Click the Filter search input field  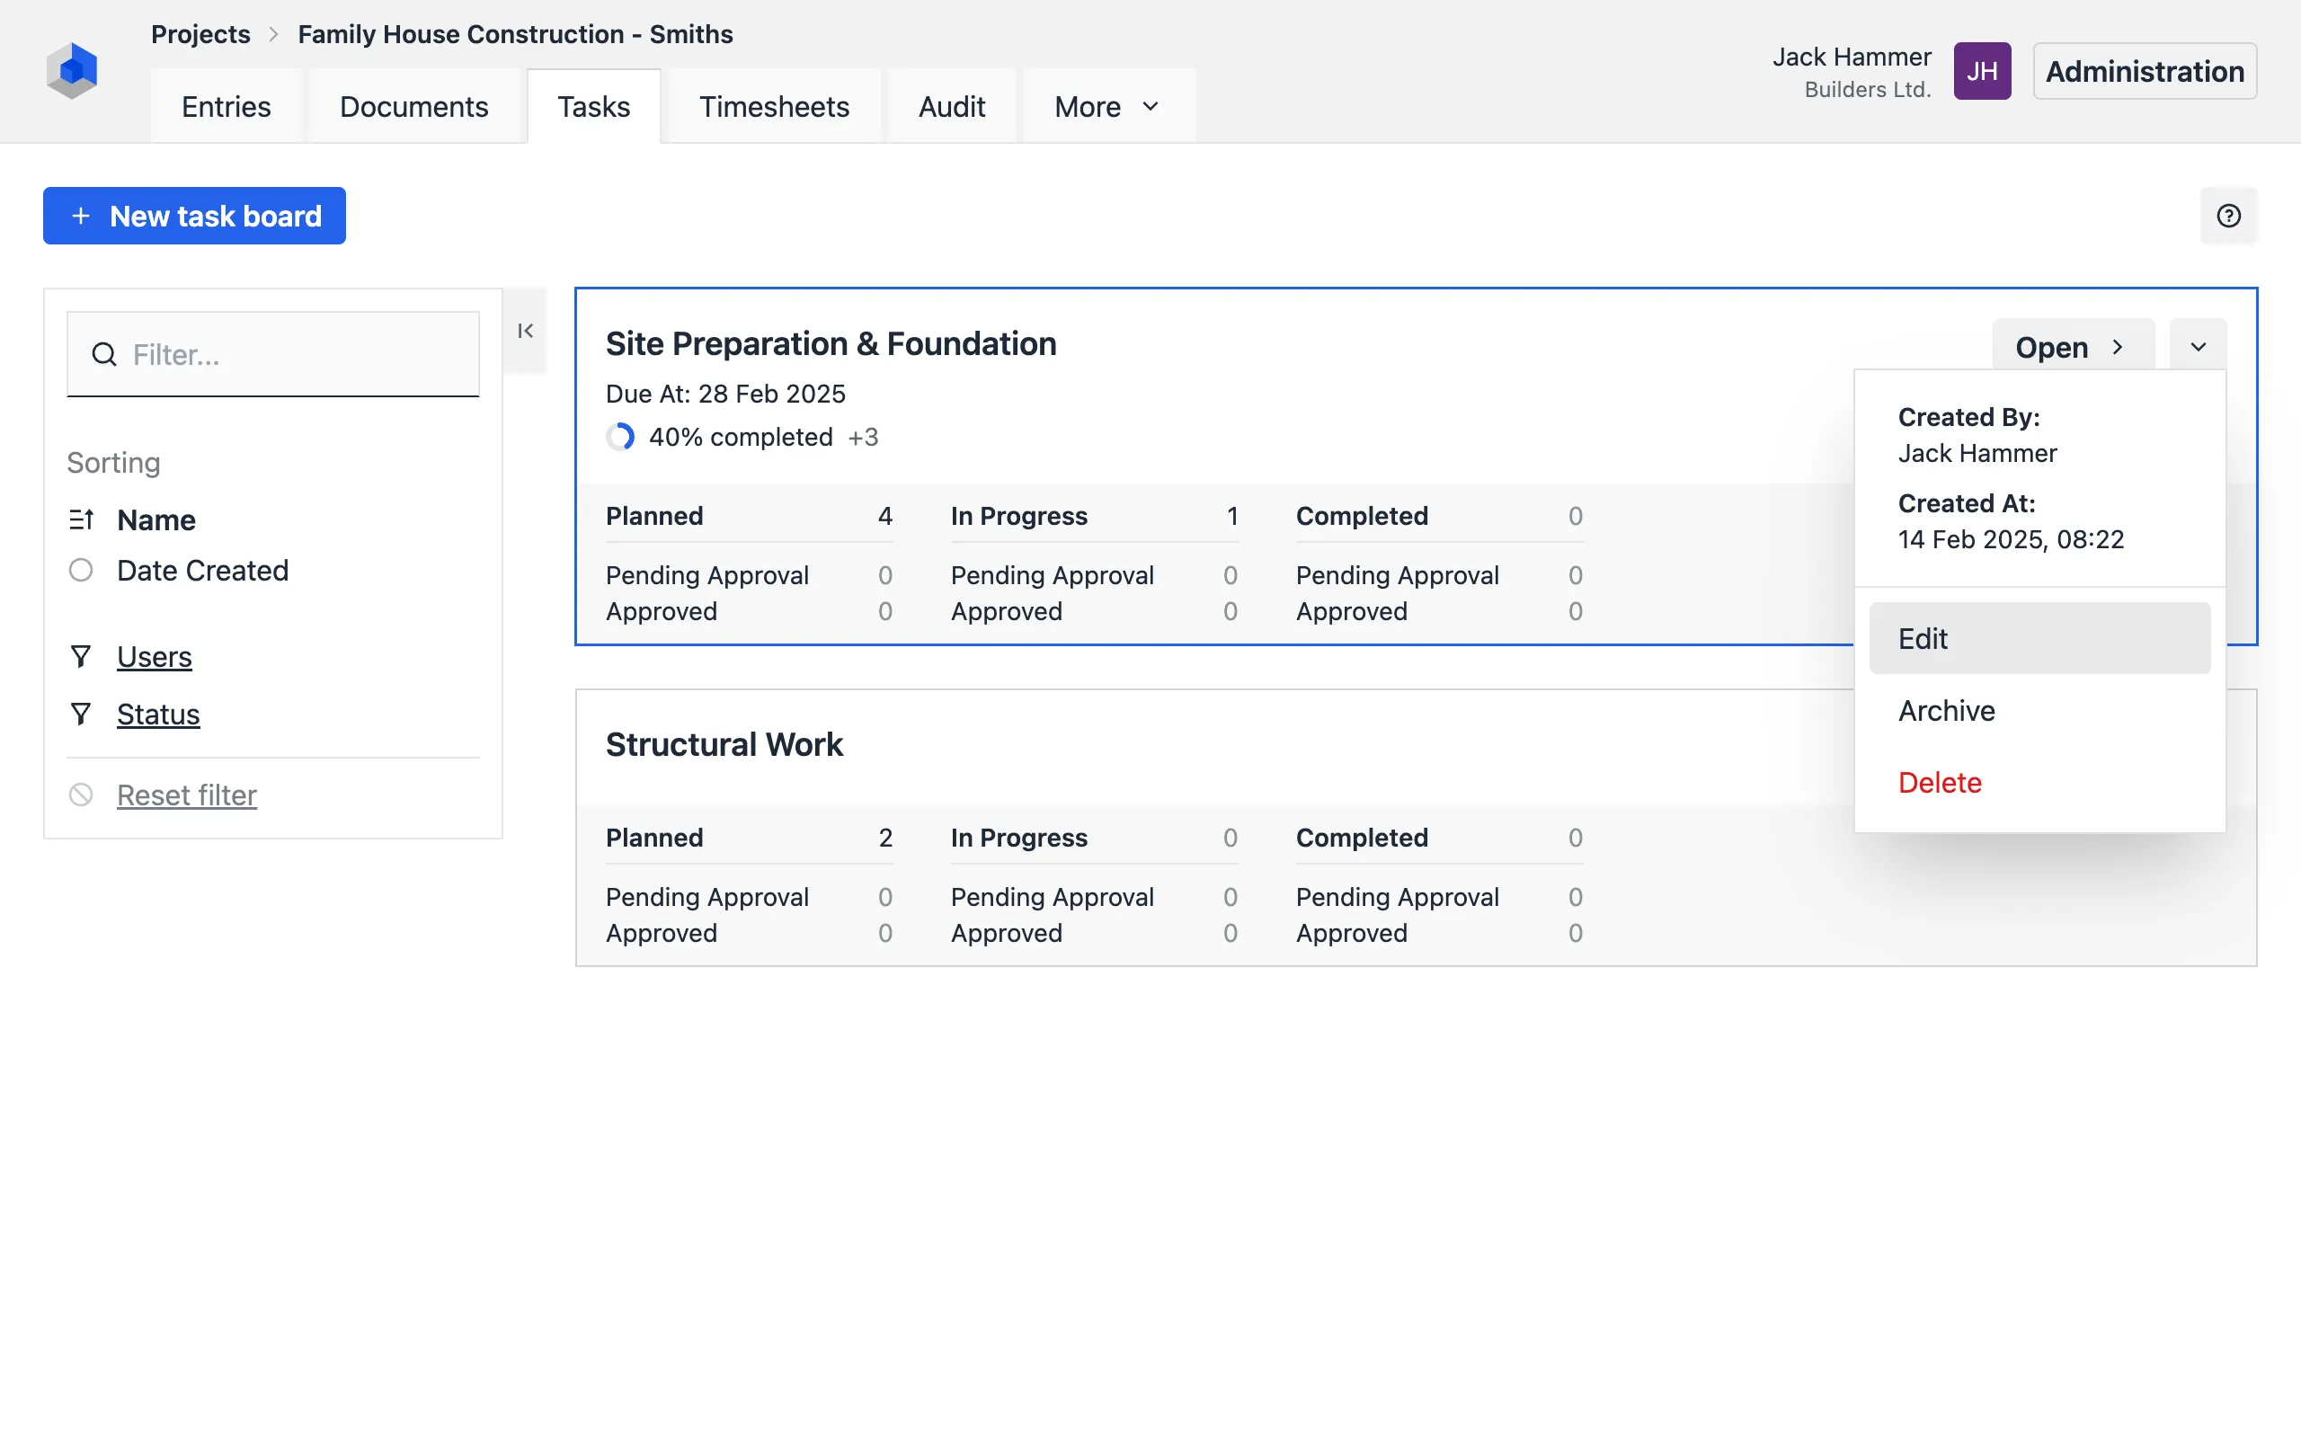(x=273, y=355)
